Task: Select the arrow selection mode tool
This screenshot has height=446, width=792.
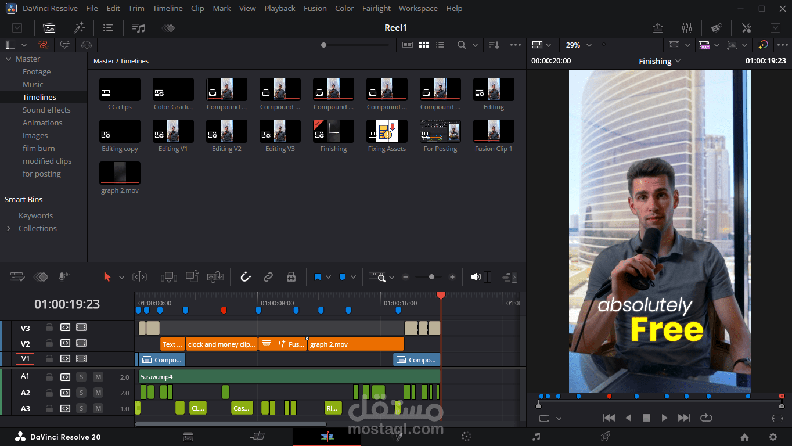Action: click(107, 277)
